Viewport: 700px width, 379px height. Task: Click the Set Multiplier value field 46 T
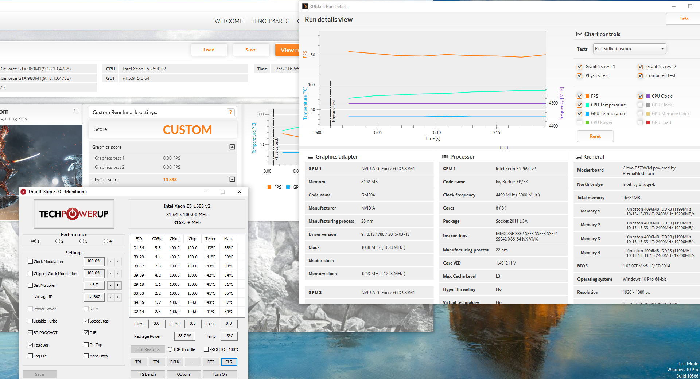tap(94, 285)
